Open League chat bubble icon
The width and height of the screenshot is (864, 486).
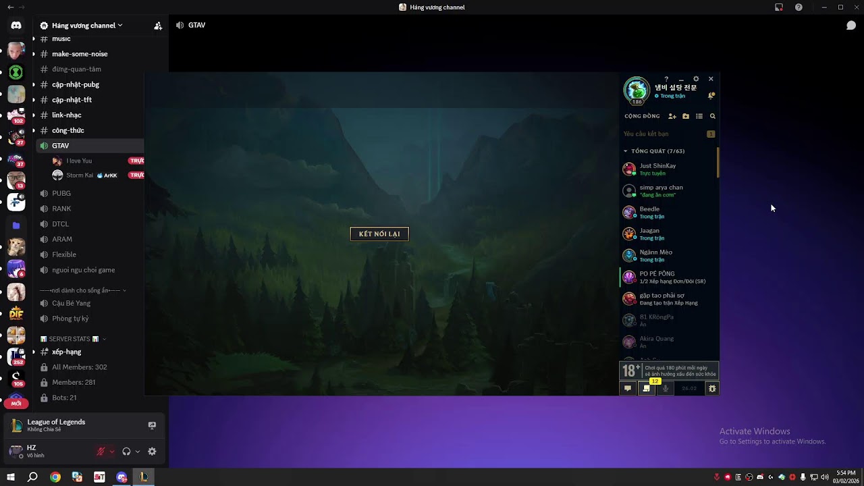pyautogui.click(x=628, y=388)
